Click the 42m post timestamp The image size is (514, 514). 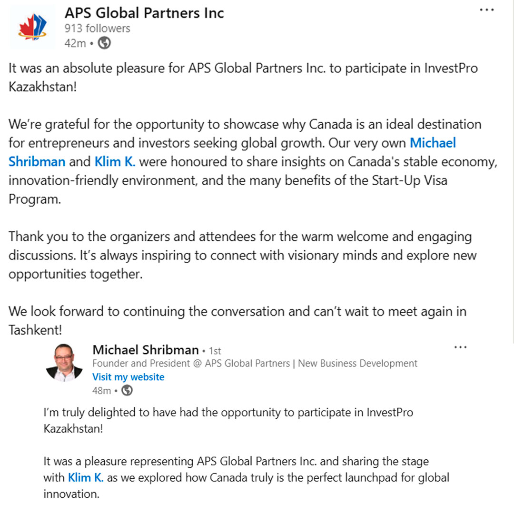[75, 43]
